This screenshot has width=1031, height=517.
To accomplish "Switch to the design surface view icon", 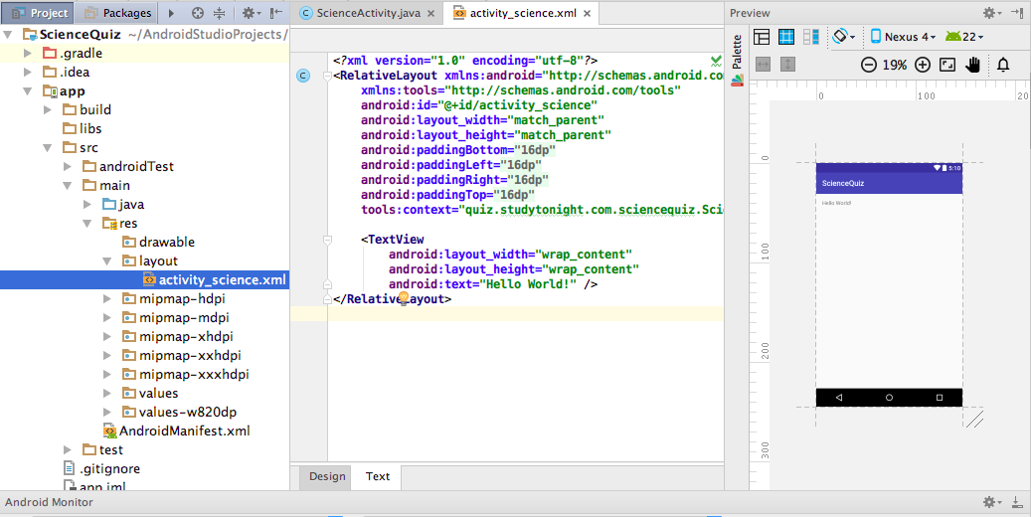I will (x=762, y=37).
